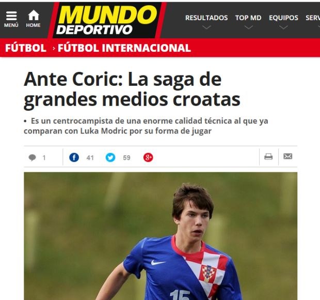Share article on Twitter
The width and height of the screenshot is (320, 300).
[x=110, y=157]
